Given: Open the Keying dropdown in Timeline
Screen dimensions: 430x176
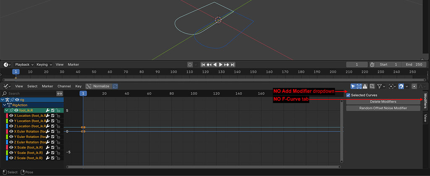Looking at the screenshot, I should [44, 65].
